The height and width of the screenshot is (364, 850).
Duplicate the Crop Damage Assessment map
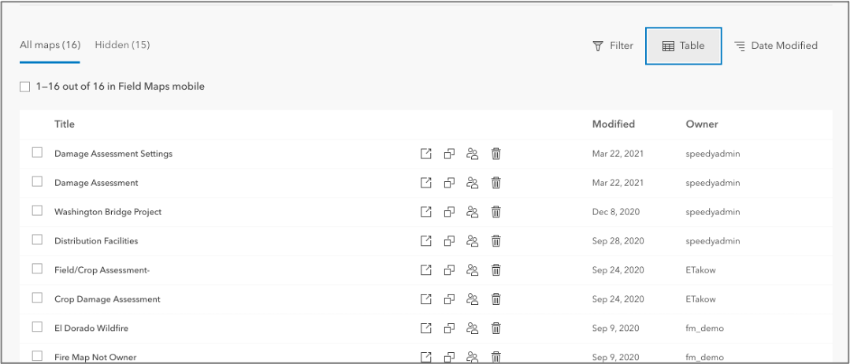(449, 299)
